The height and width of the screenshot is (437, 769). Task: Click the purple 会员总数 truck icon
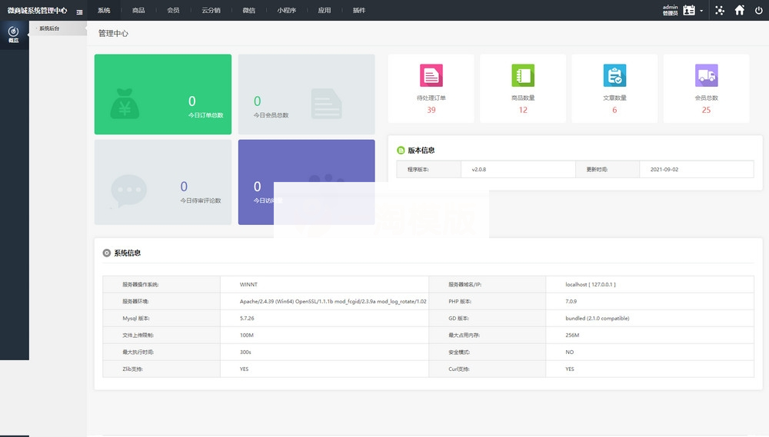tap(706, 75)
